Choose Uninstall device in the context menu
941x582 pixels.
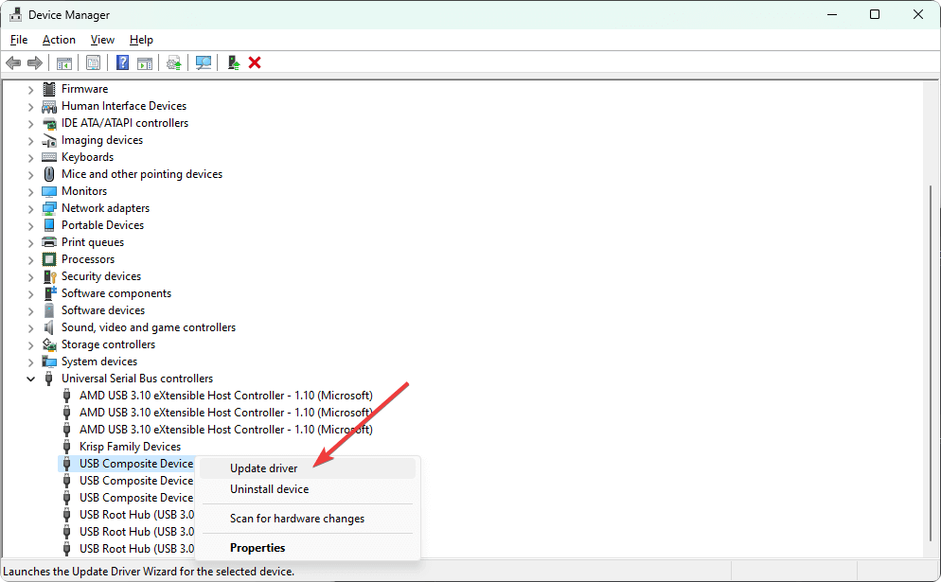click(308, 489)
